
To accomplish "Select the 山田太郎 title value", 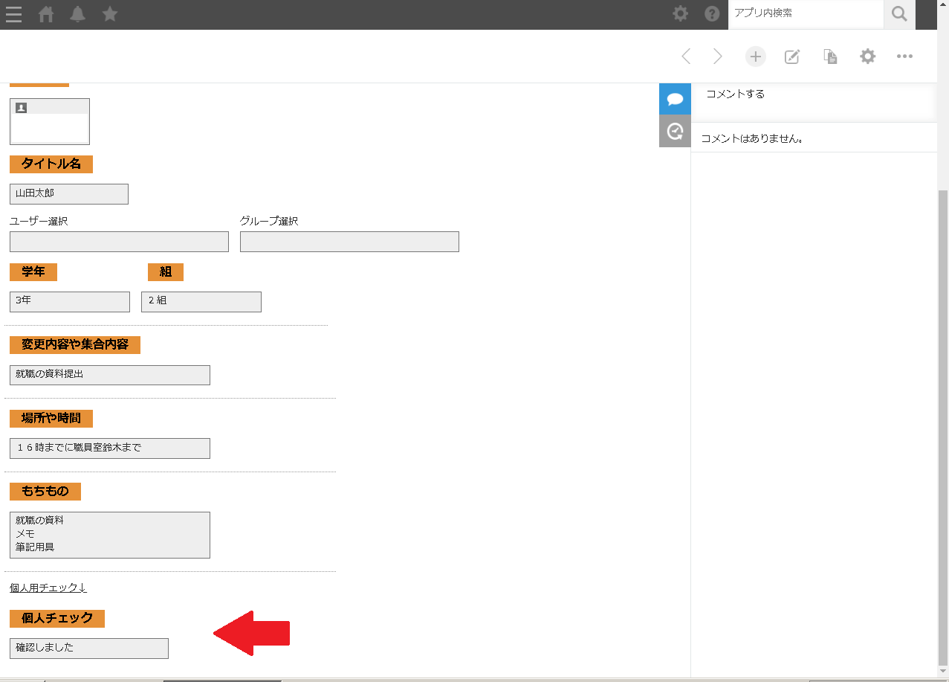I will [35, 193].
